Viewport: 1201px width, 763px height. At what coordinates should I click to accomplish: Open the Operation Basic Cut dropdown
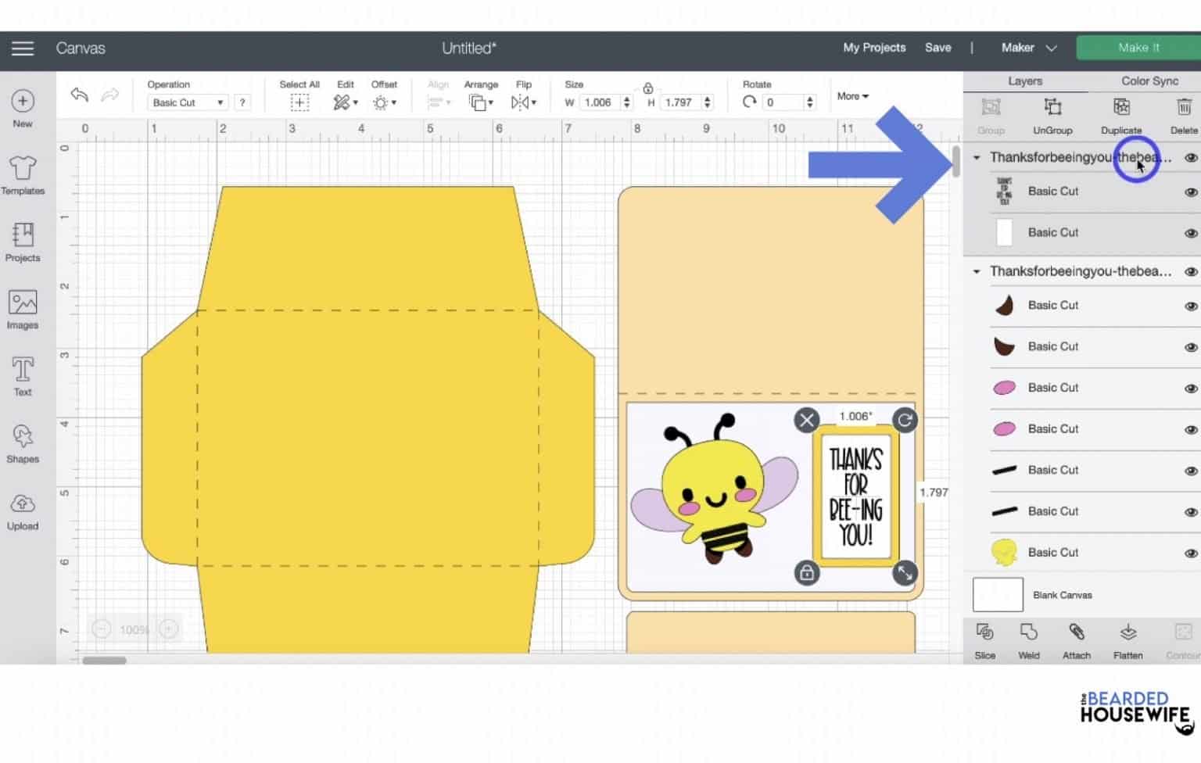point(187,102)
